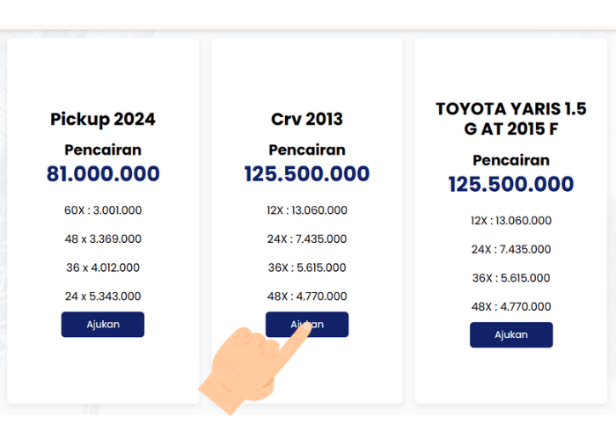616x440 pixels.
Task: Choose the 60X : 3.001.000 installment option
Action: pos(102,210)
